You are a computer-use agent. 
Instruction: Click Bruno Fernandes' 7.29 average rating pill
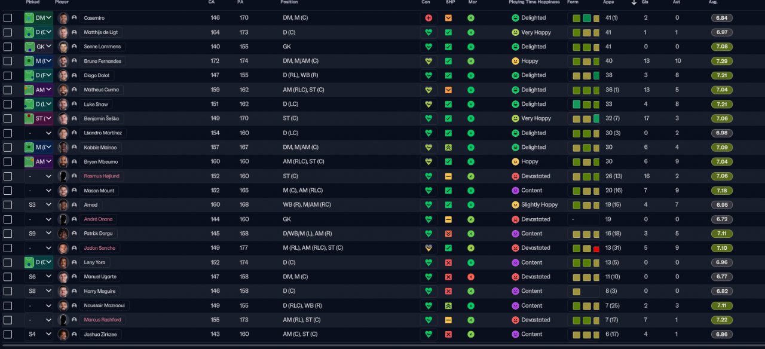pos(722,61)
